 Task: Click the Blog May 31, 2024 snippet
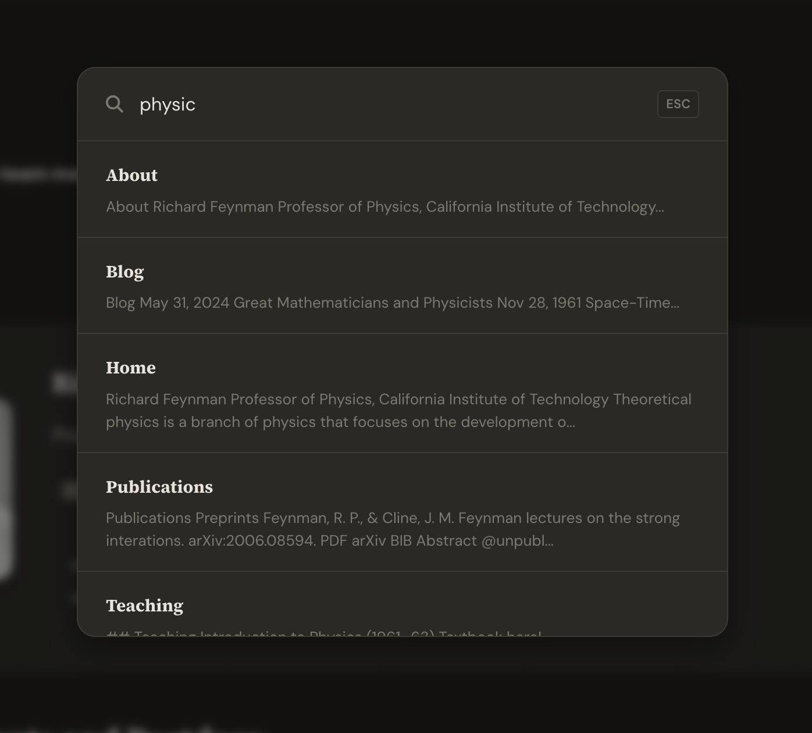point(393,303)
